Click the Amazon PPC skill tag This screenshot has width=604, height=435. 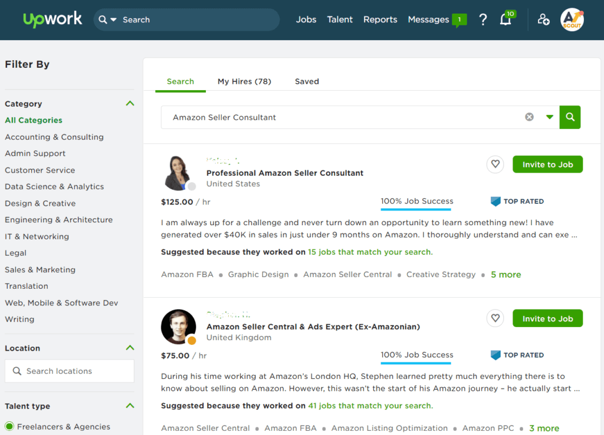pos(488,428)
